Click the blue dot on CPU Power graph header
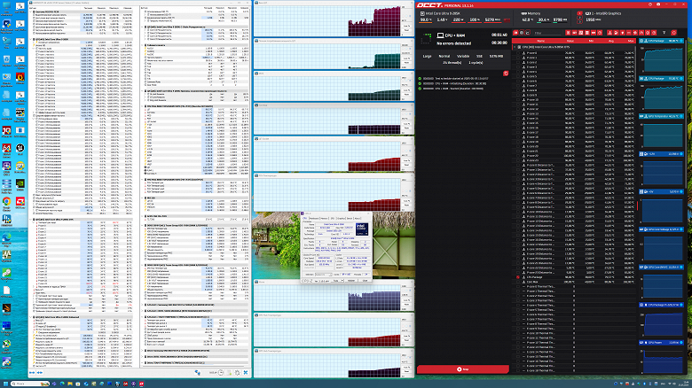This screenshot has width=692, height=388. point(681,342)
